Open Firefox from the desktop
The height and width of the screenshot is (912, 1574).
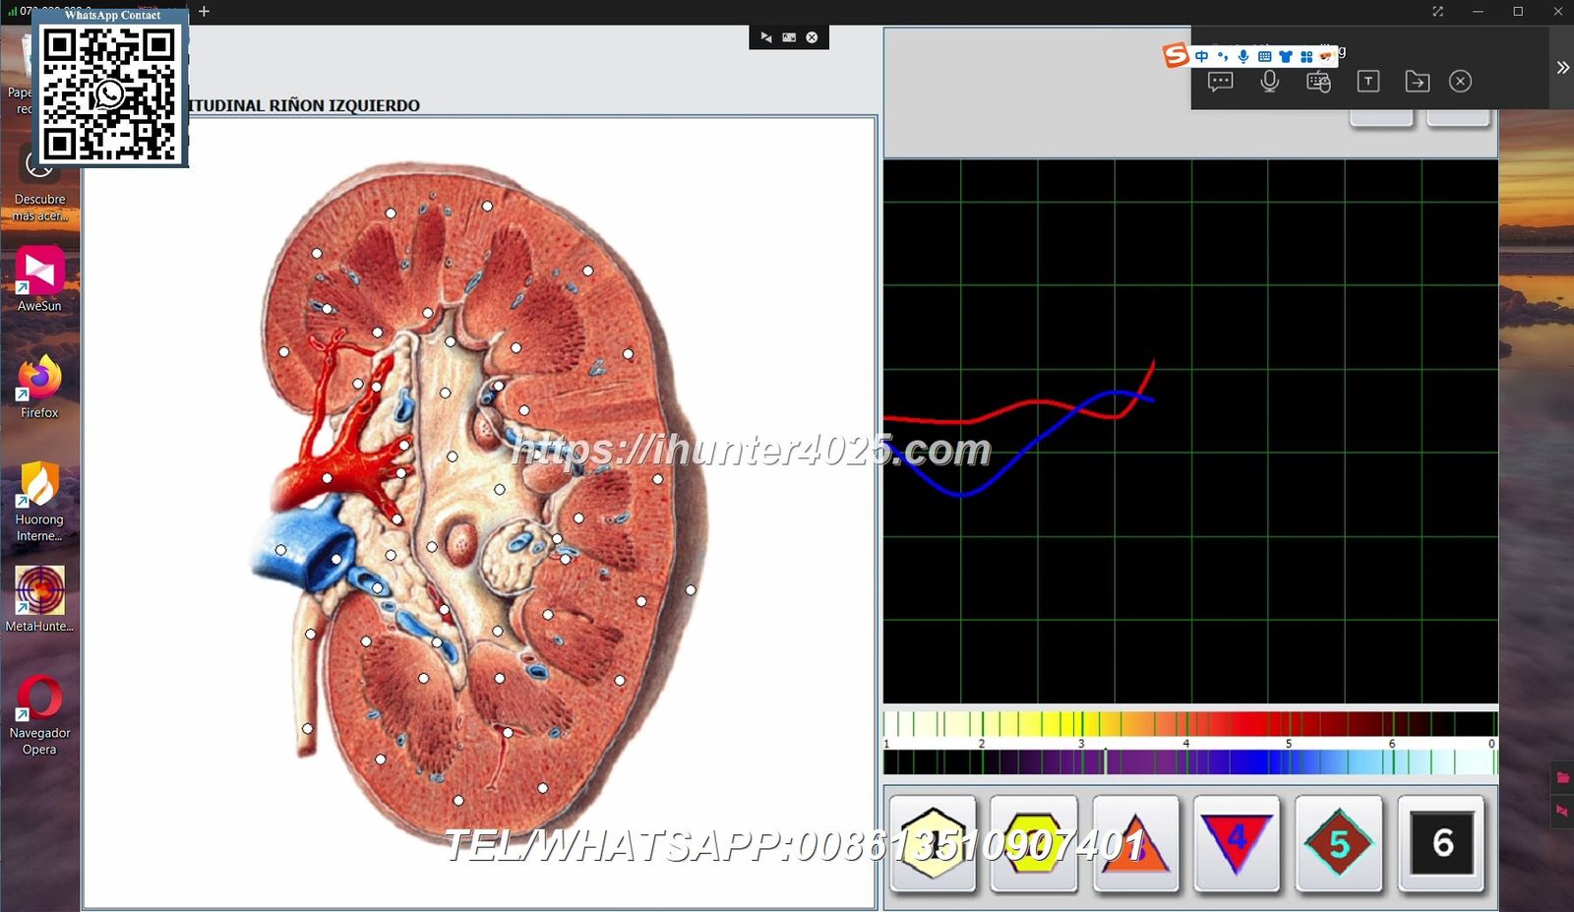pos(39,386)
